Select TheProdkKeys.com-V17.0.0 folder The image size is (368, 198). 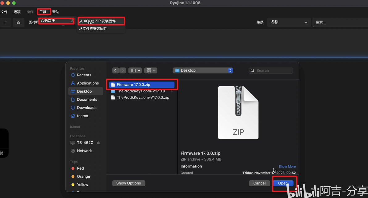click(x=141, y=91)
